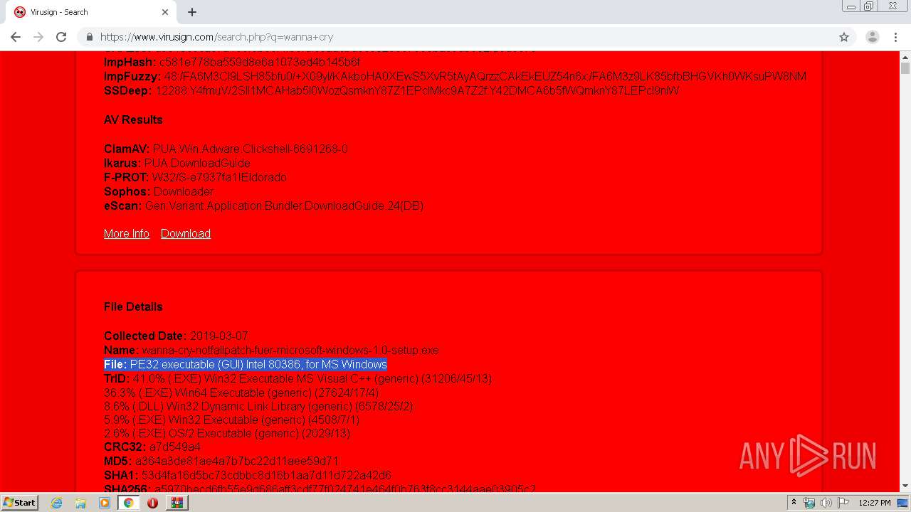Reload the Virusign page

coord(61,37)
